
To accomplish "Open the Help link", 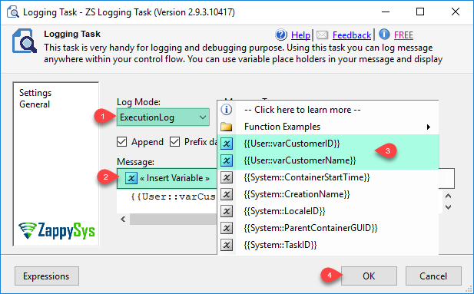I will [x=300, y=35].
